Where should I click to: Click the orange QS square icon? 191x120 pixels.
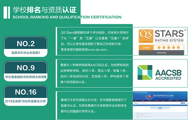coord(146,36)
